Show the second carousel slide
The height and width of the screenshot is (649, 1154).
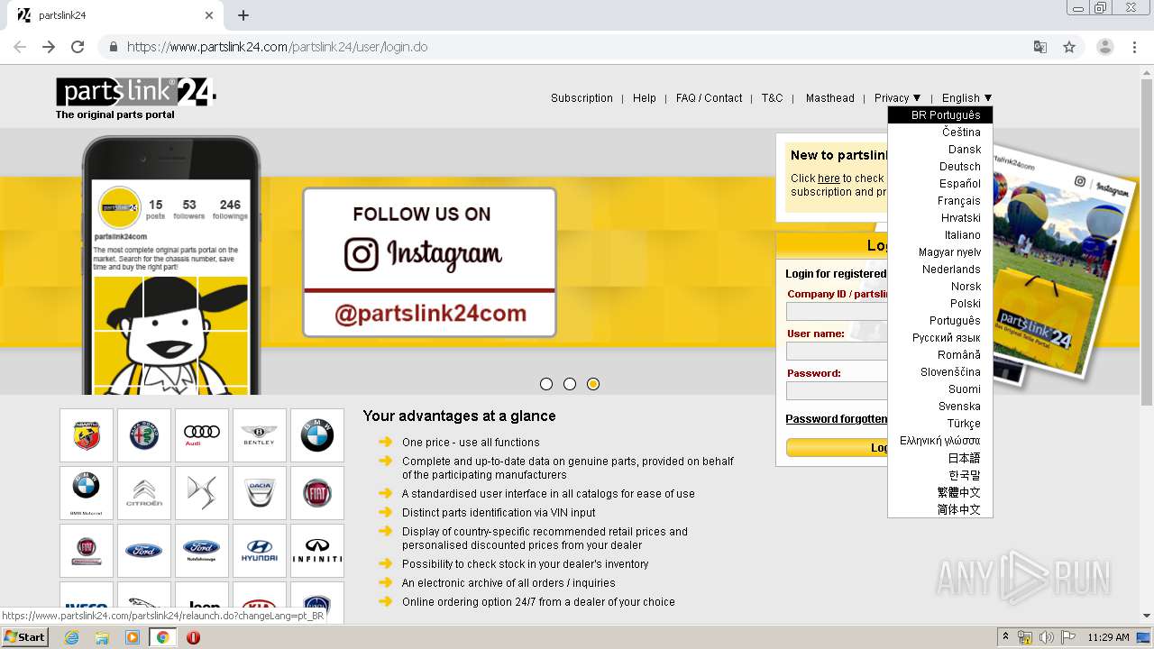click(570, 384)
